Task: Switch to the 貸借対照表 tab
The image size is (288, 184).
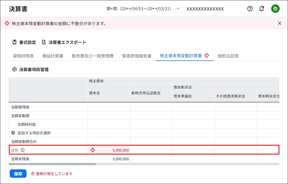Action: [x=23, y=56]
